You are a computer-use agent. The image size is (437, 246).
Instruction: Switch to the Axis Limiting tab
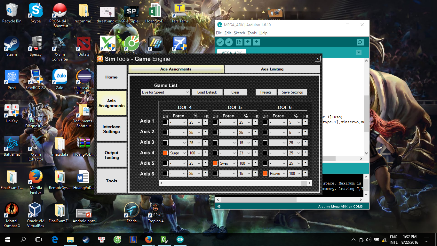pos(272,69)
